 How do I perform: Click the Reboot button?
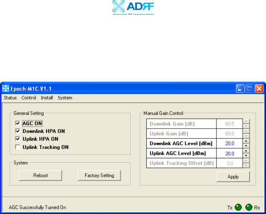coord(40,175)
